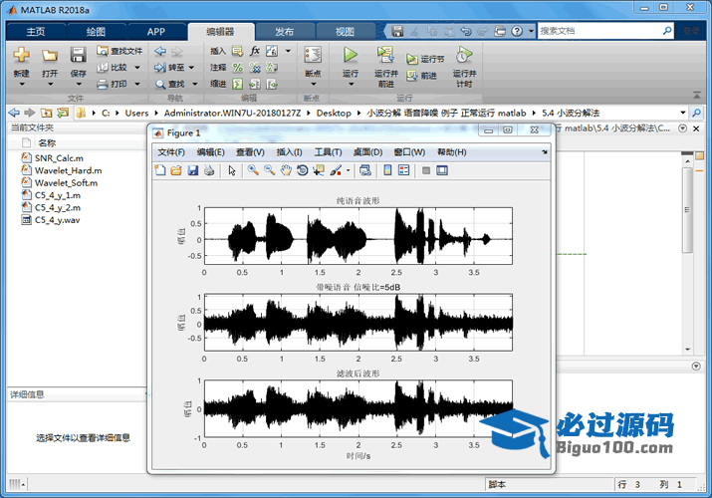Open the Compare (比较) dropdown arrow
The image size is (712, 498).
[137, 67]
